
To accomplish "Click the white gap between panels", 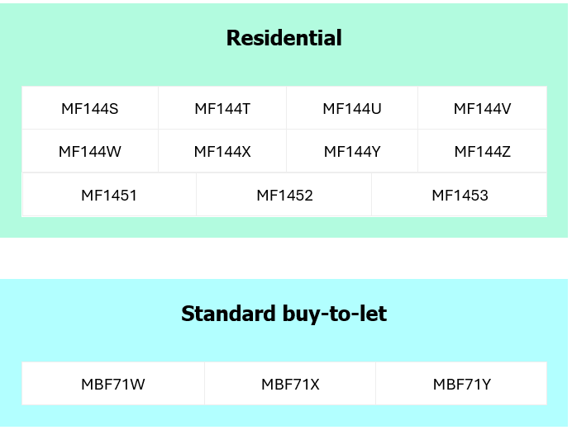I will (284, 258).
